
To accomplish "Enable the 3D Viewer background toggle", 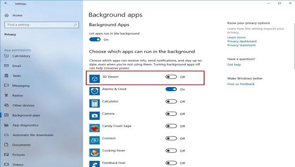I will pyautogui.click(x=171, y=77).
